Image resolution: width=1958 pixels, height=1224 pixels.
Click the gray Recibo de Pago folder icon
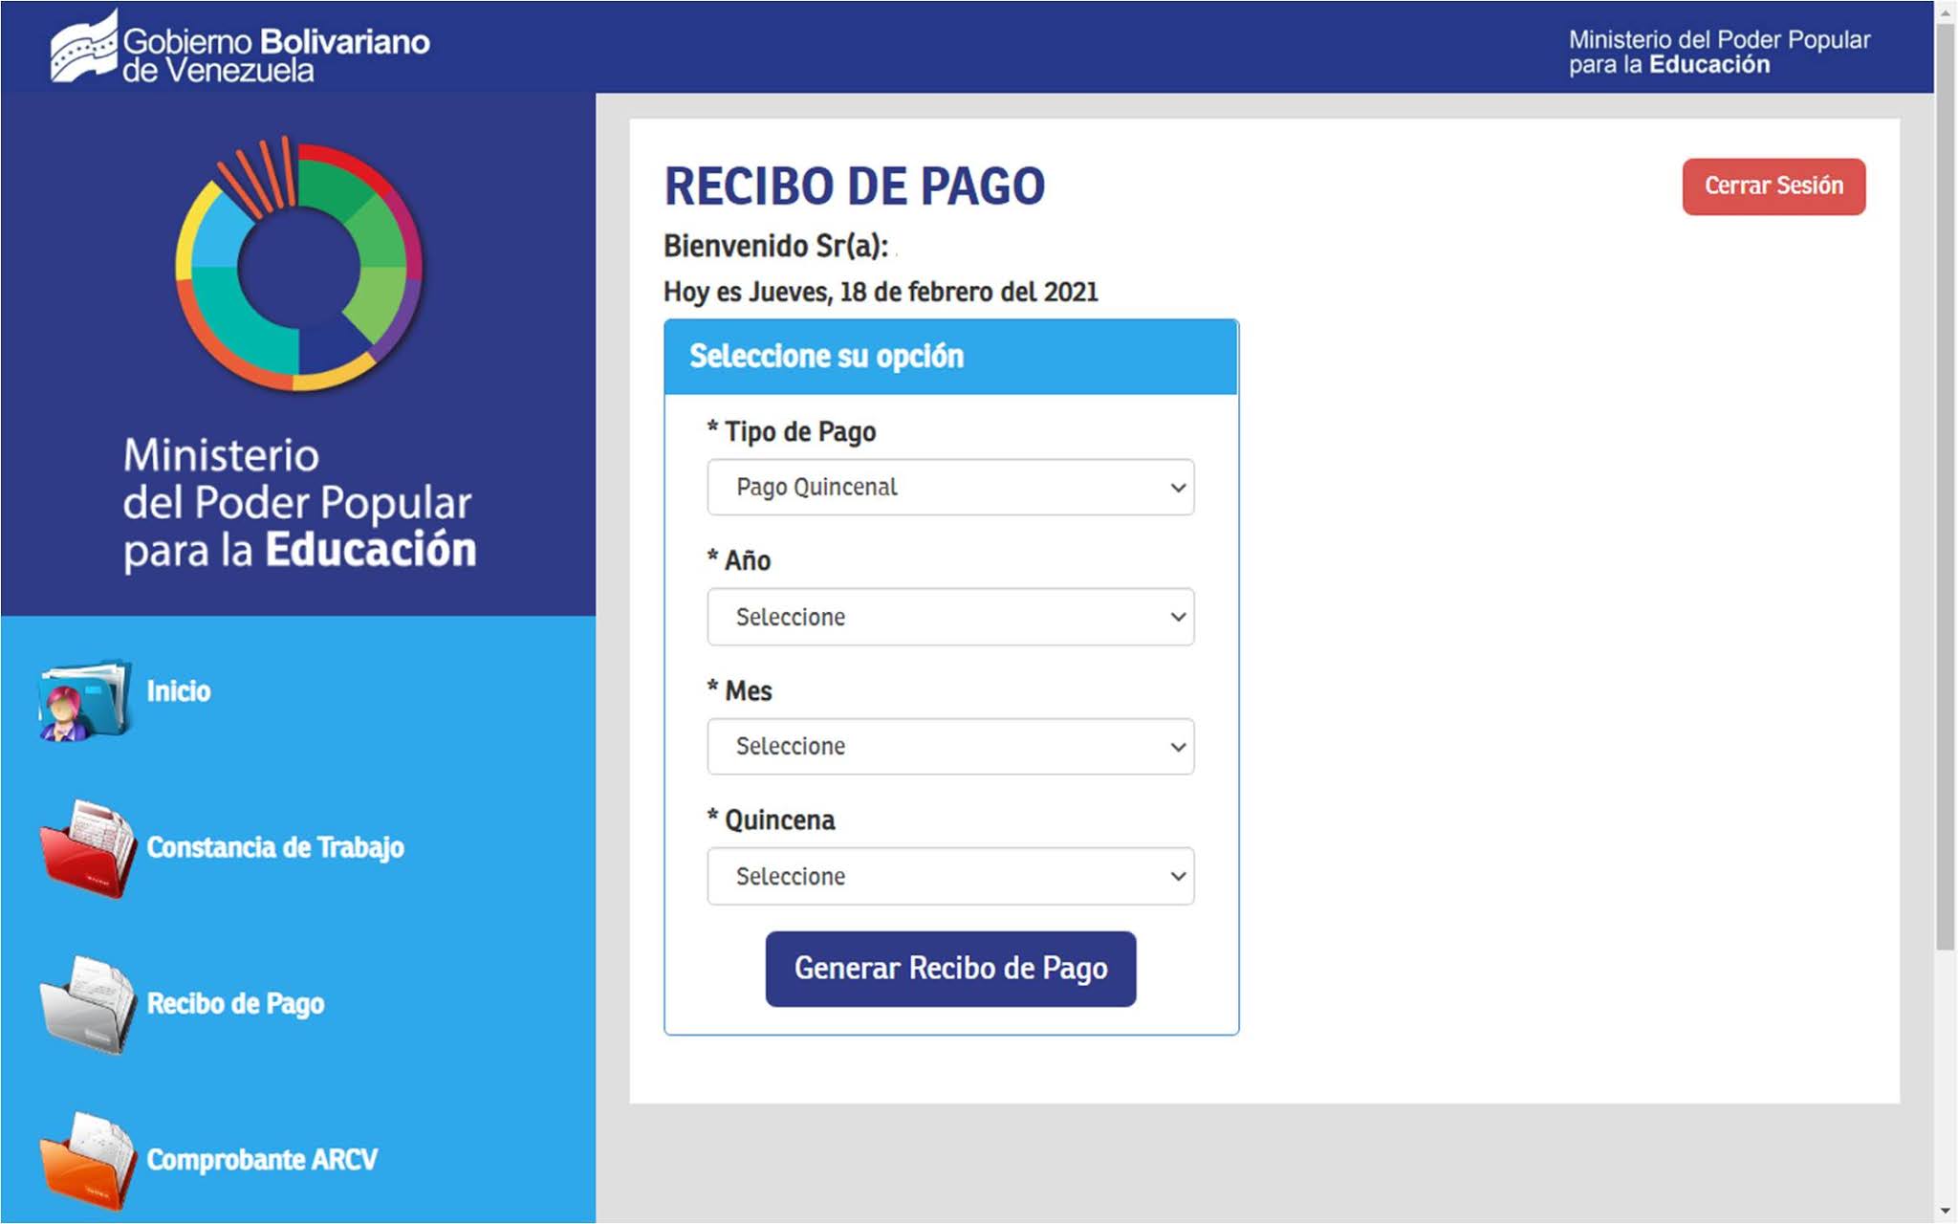click(88, 1004)
